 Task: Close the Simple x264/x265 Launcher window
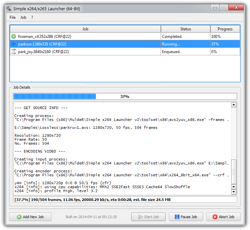pyautogui.click(x=236, y=7)
